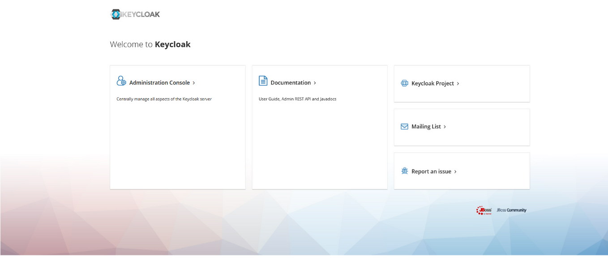Image resolution: width=608 pixels, height=258 pixels.
Task: Click chevron beside Mailing List
Action: (x=445, y=127)
